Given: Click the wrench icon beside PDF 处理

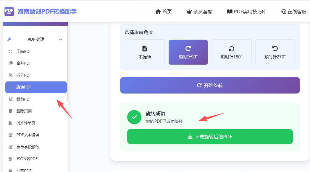Looking at the screenshot, I should [9, 39].
